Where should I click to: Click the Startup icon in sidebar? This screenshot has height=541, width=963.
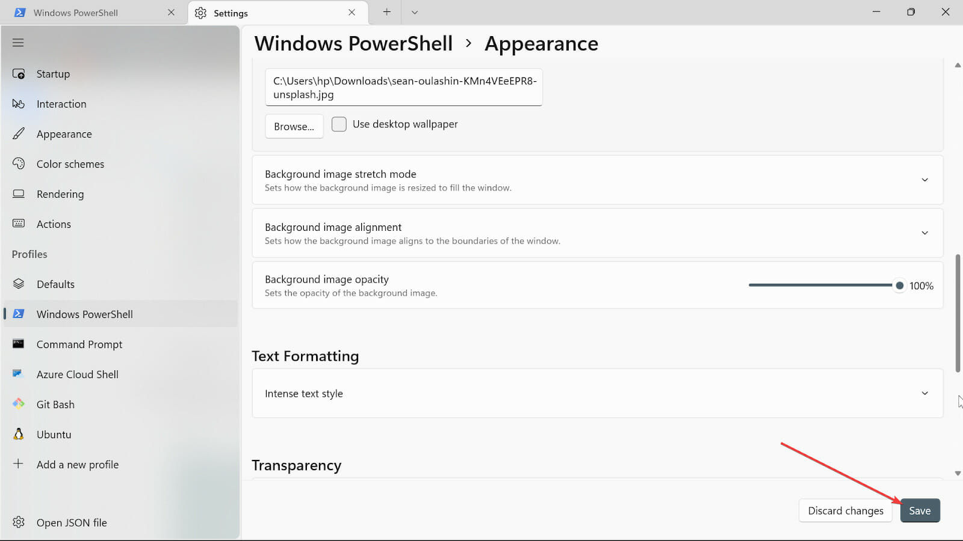point(19,74)
